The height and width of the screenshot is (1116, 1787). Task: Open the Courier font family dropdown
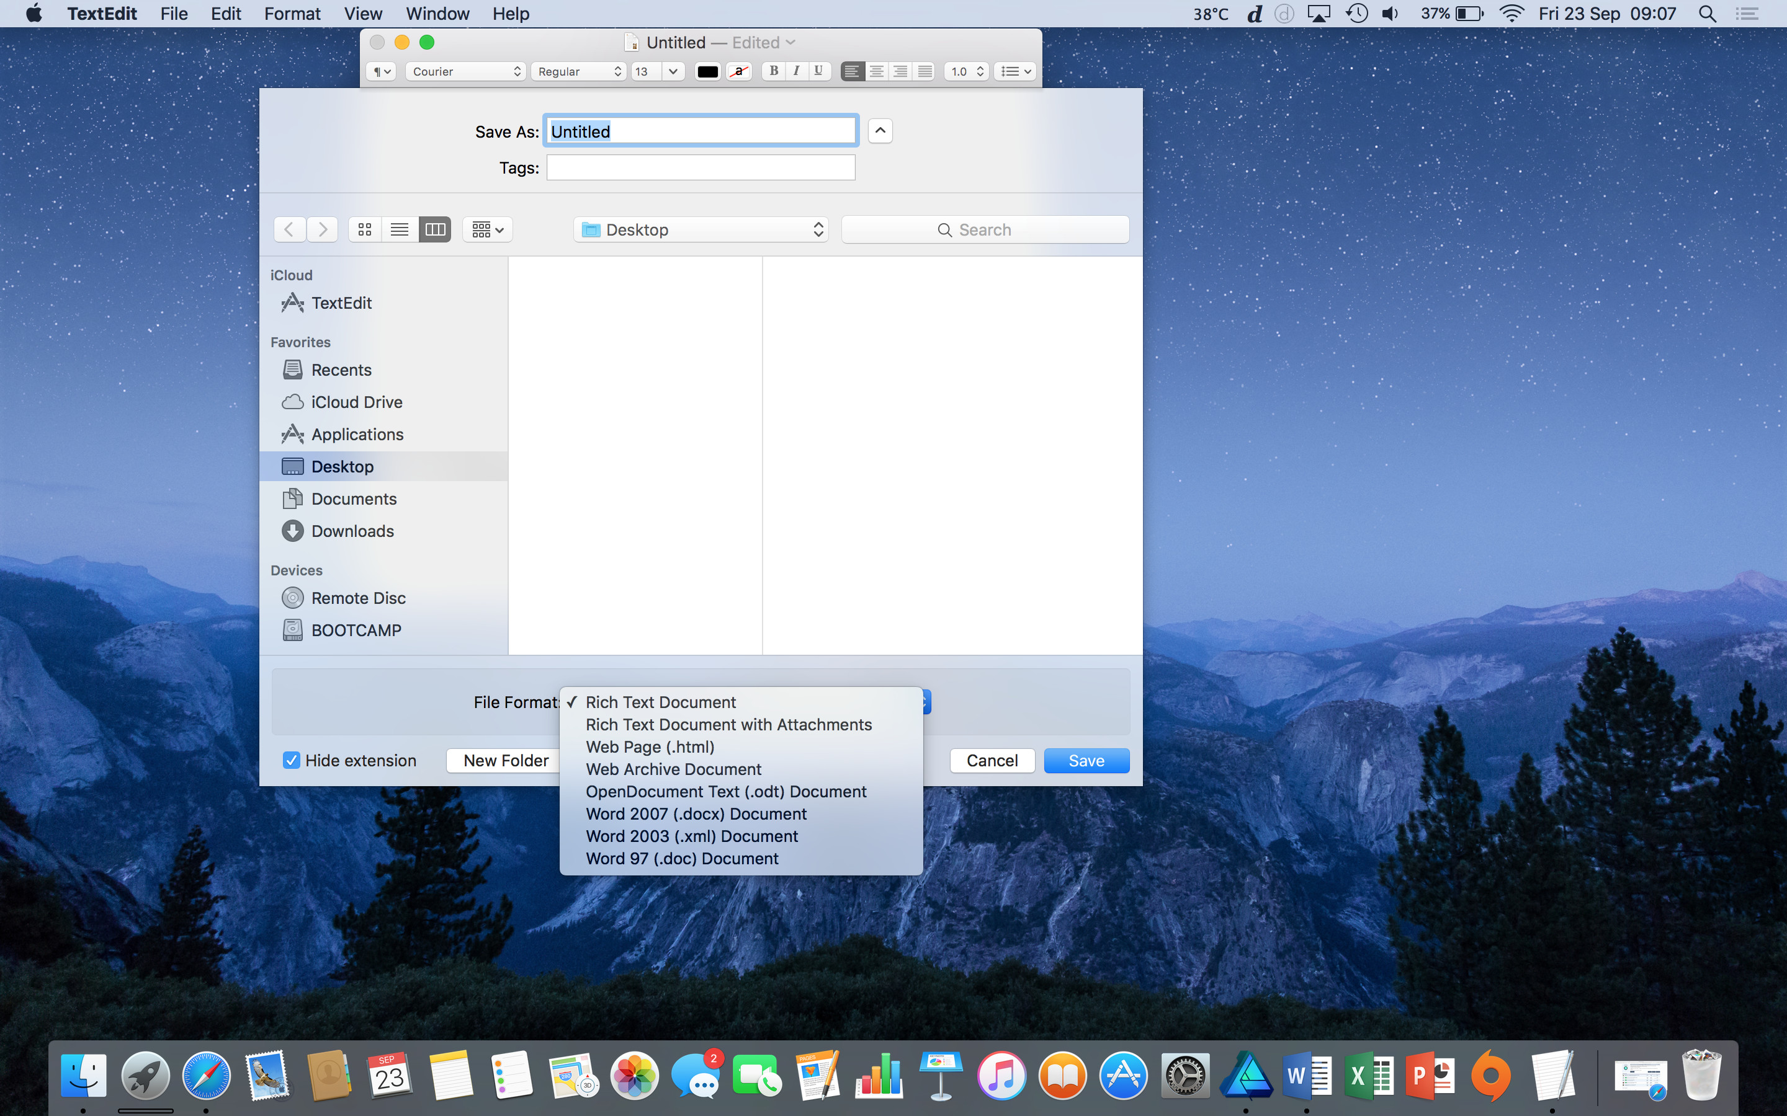(466, 71)
